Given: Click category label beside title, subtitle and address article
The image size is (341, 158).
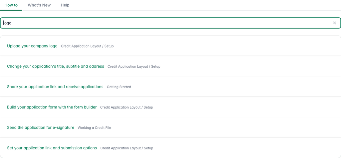Looking at the screenshot, I should (134, 66).
